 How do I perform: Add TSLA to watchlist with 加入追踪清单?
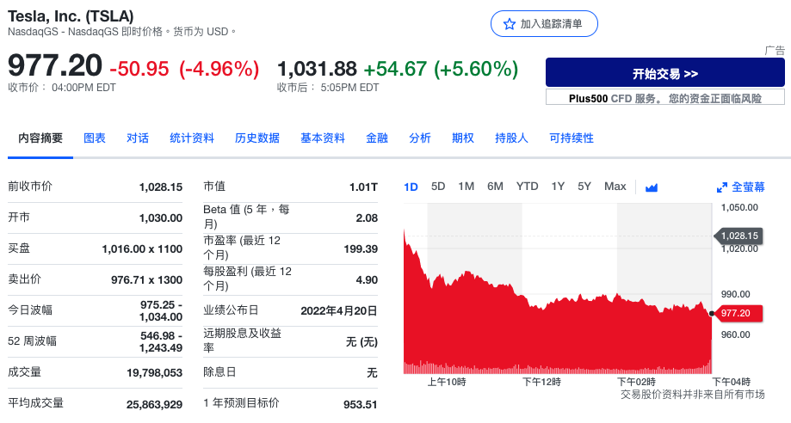(x=544, y=24)
